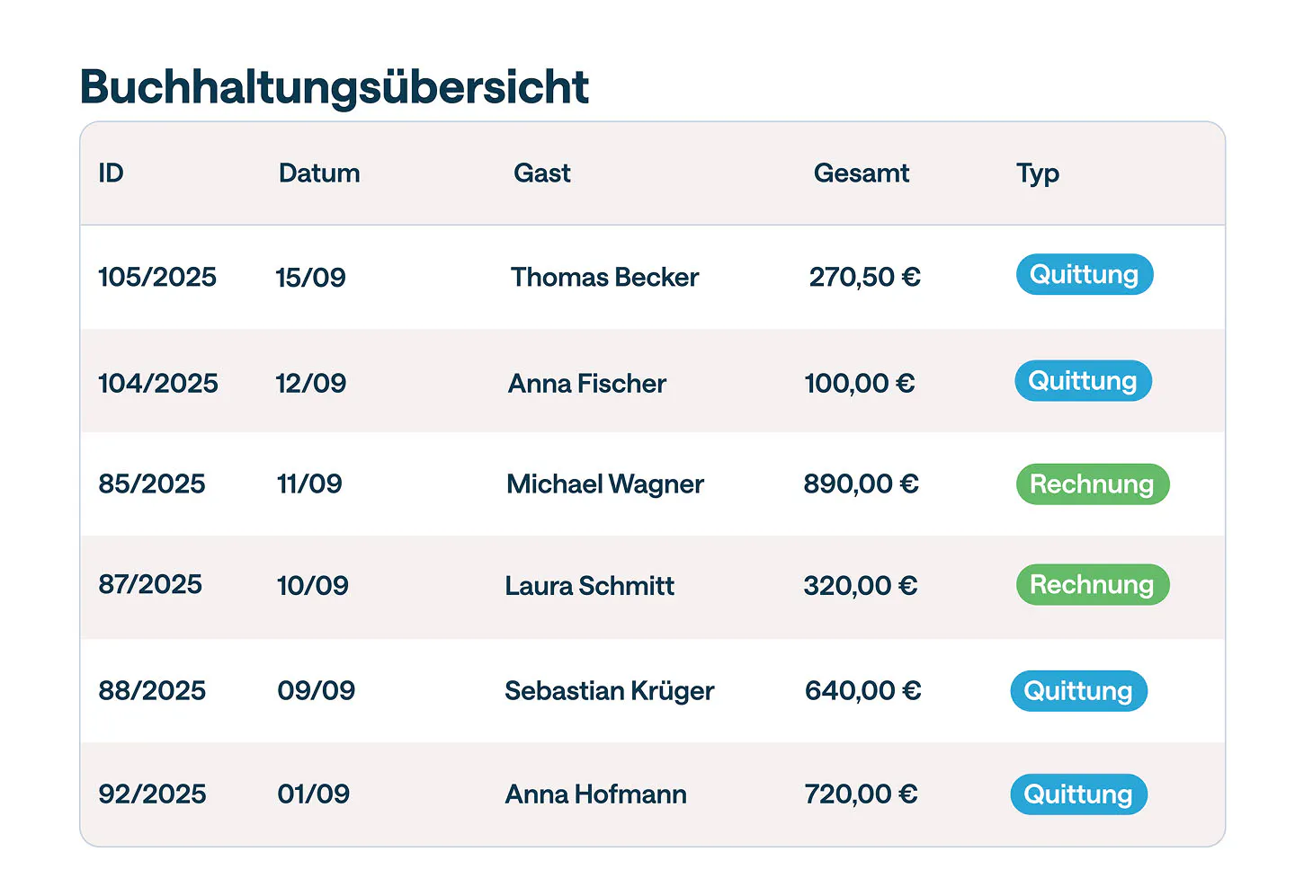Sort by the Gesamt column header
This screenshot has height=896, width=1295.
(x=861, y=173)
